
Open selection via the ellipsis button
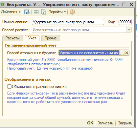click(x=122, y=53)
